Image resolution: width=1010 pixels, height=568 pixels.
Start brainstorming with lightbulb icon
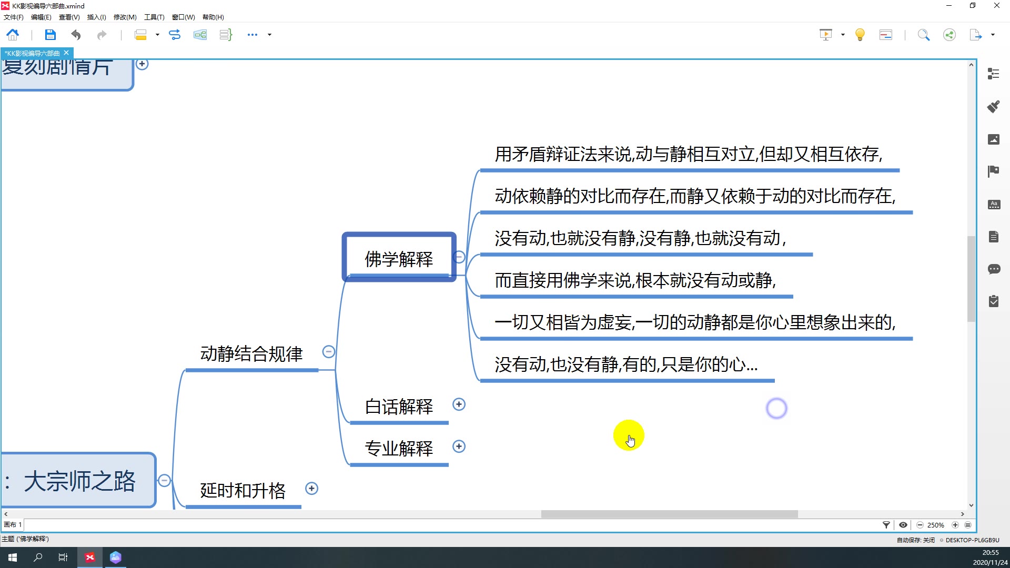[860, 35]
